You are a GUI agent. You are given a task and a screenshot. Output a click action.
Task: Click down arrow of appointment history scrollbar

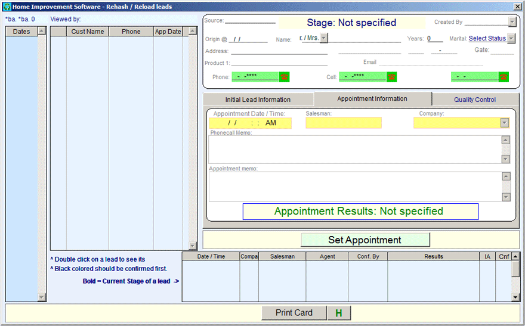click(x=515, y=297)
